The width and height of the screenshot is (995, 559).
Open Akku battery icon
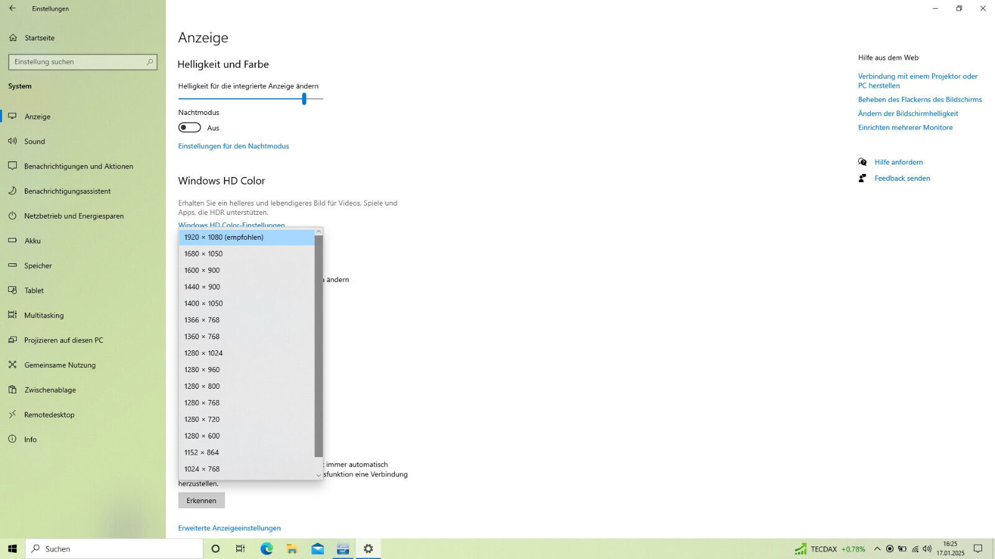(12, 240)
